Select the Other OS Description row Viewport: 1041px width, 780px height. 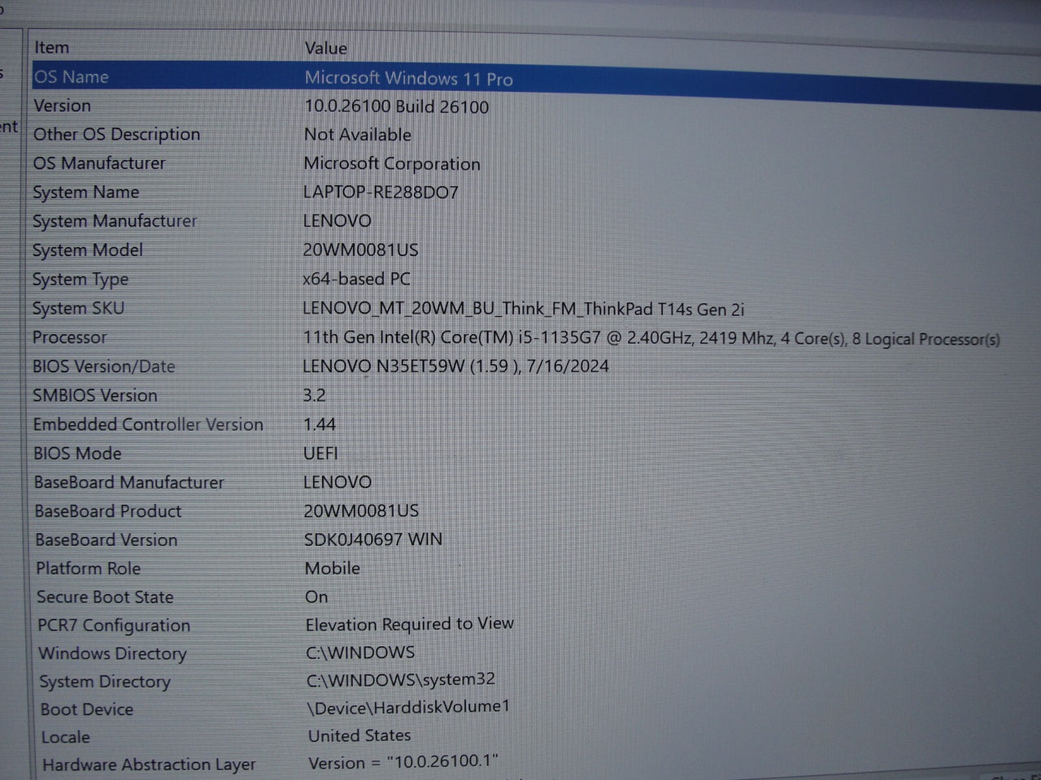point(116,135)
